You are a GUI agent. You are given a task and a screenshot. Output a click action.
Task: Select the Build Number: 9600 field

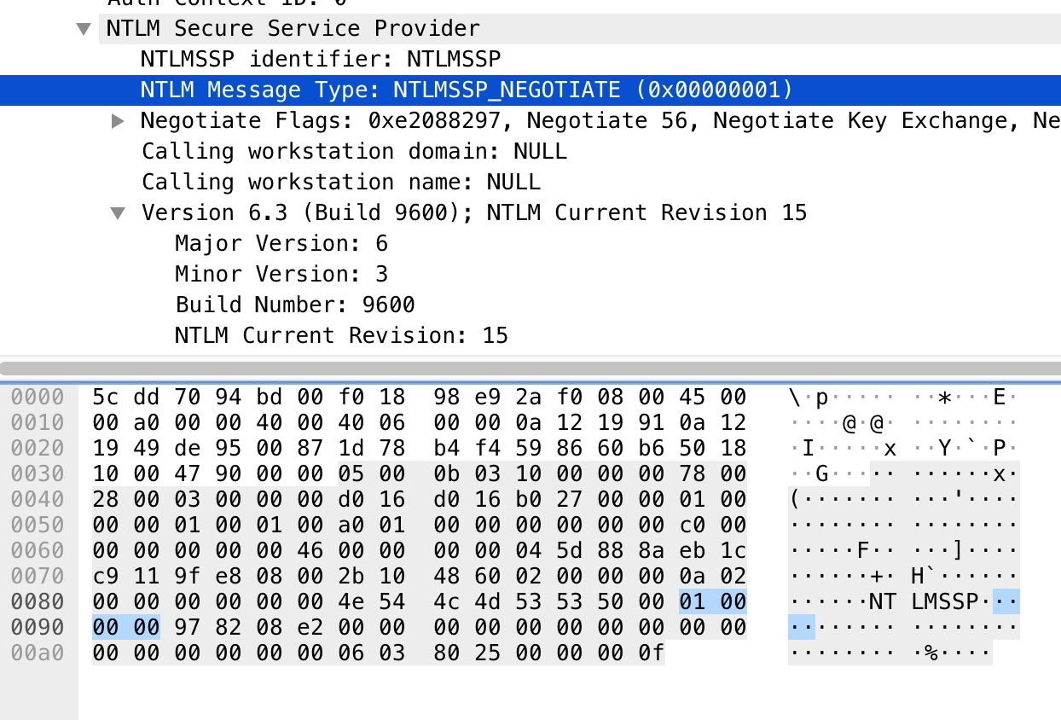[x=295, y=305]
